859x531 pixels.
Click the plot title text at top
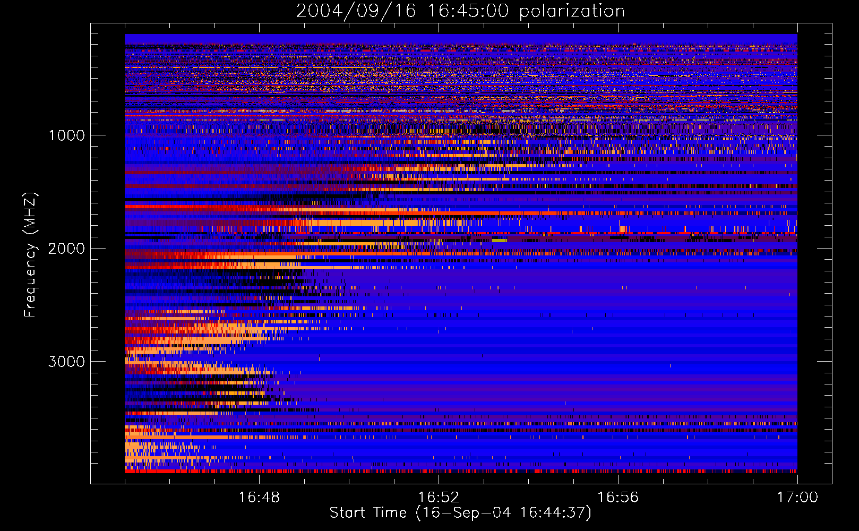pyautogui.click(x=460, y=11)
